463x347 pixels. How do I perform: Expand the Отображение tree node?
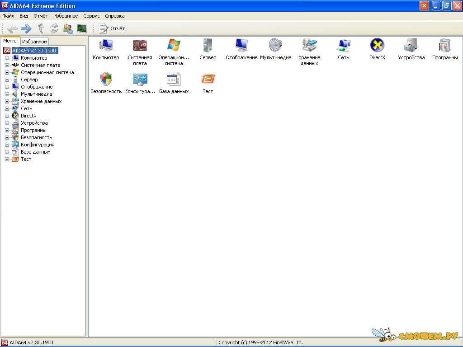pyautogui.click(x=7, y=87)
